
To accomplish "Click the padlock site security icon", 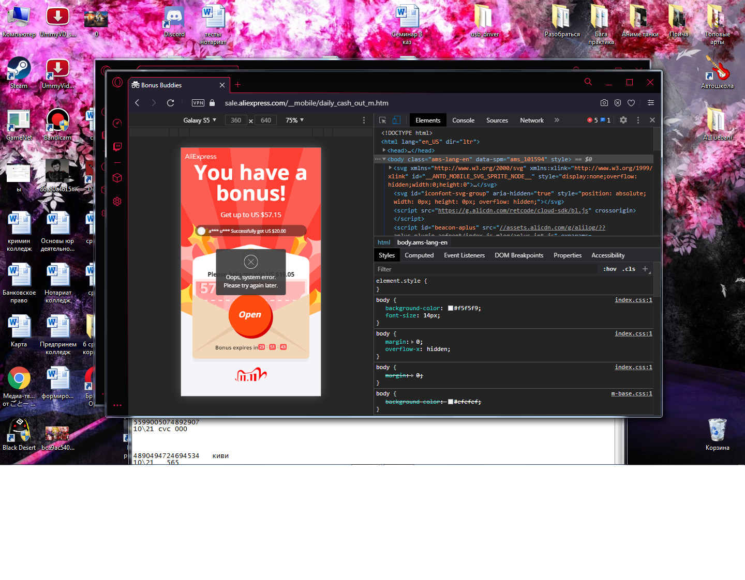I will tap(212, 103).
